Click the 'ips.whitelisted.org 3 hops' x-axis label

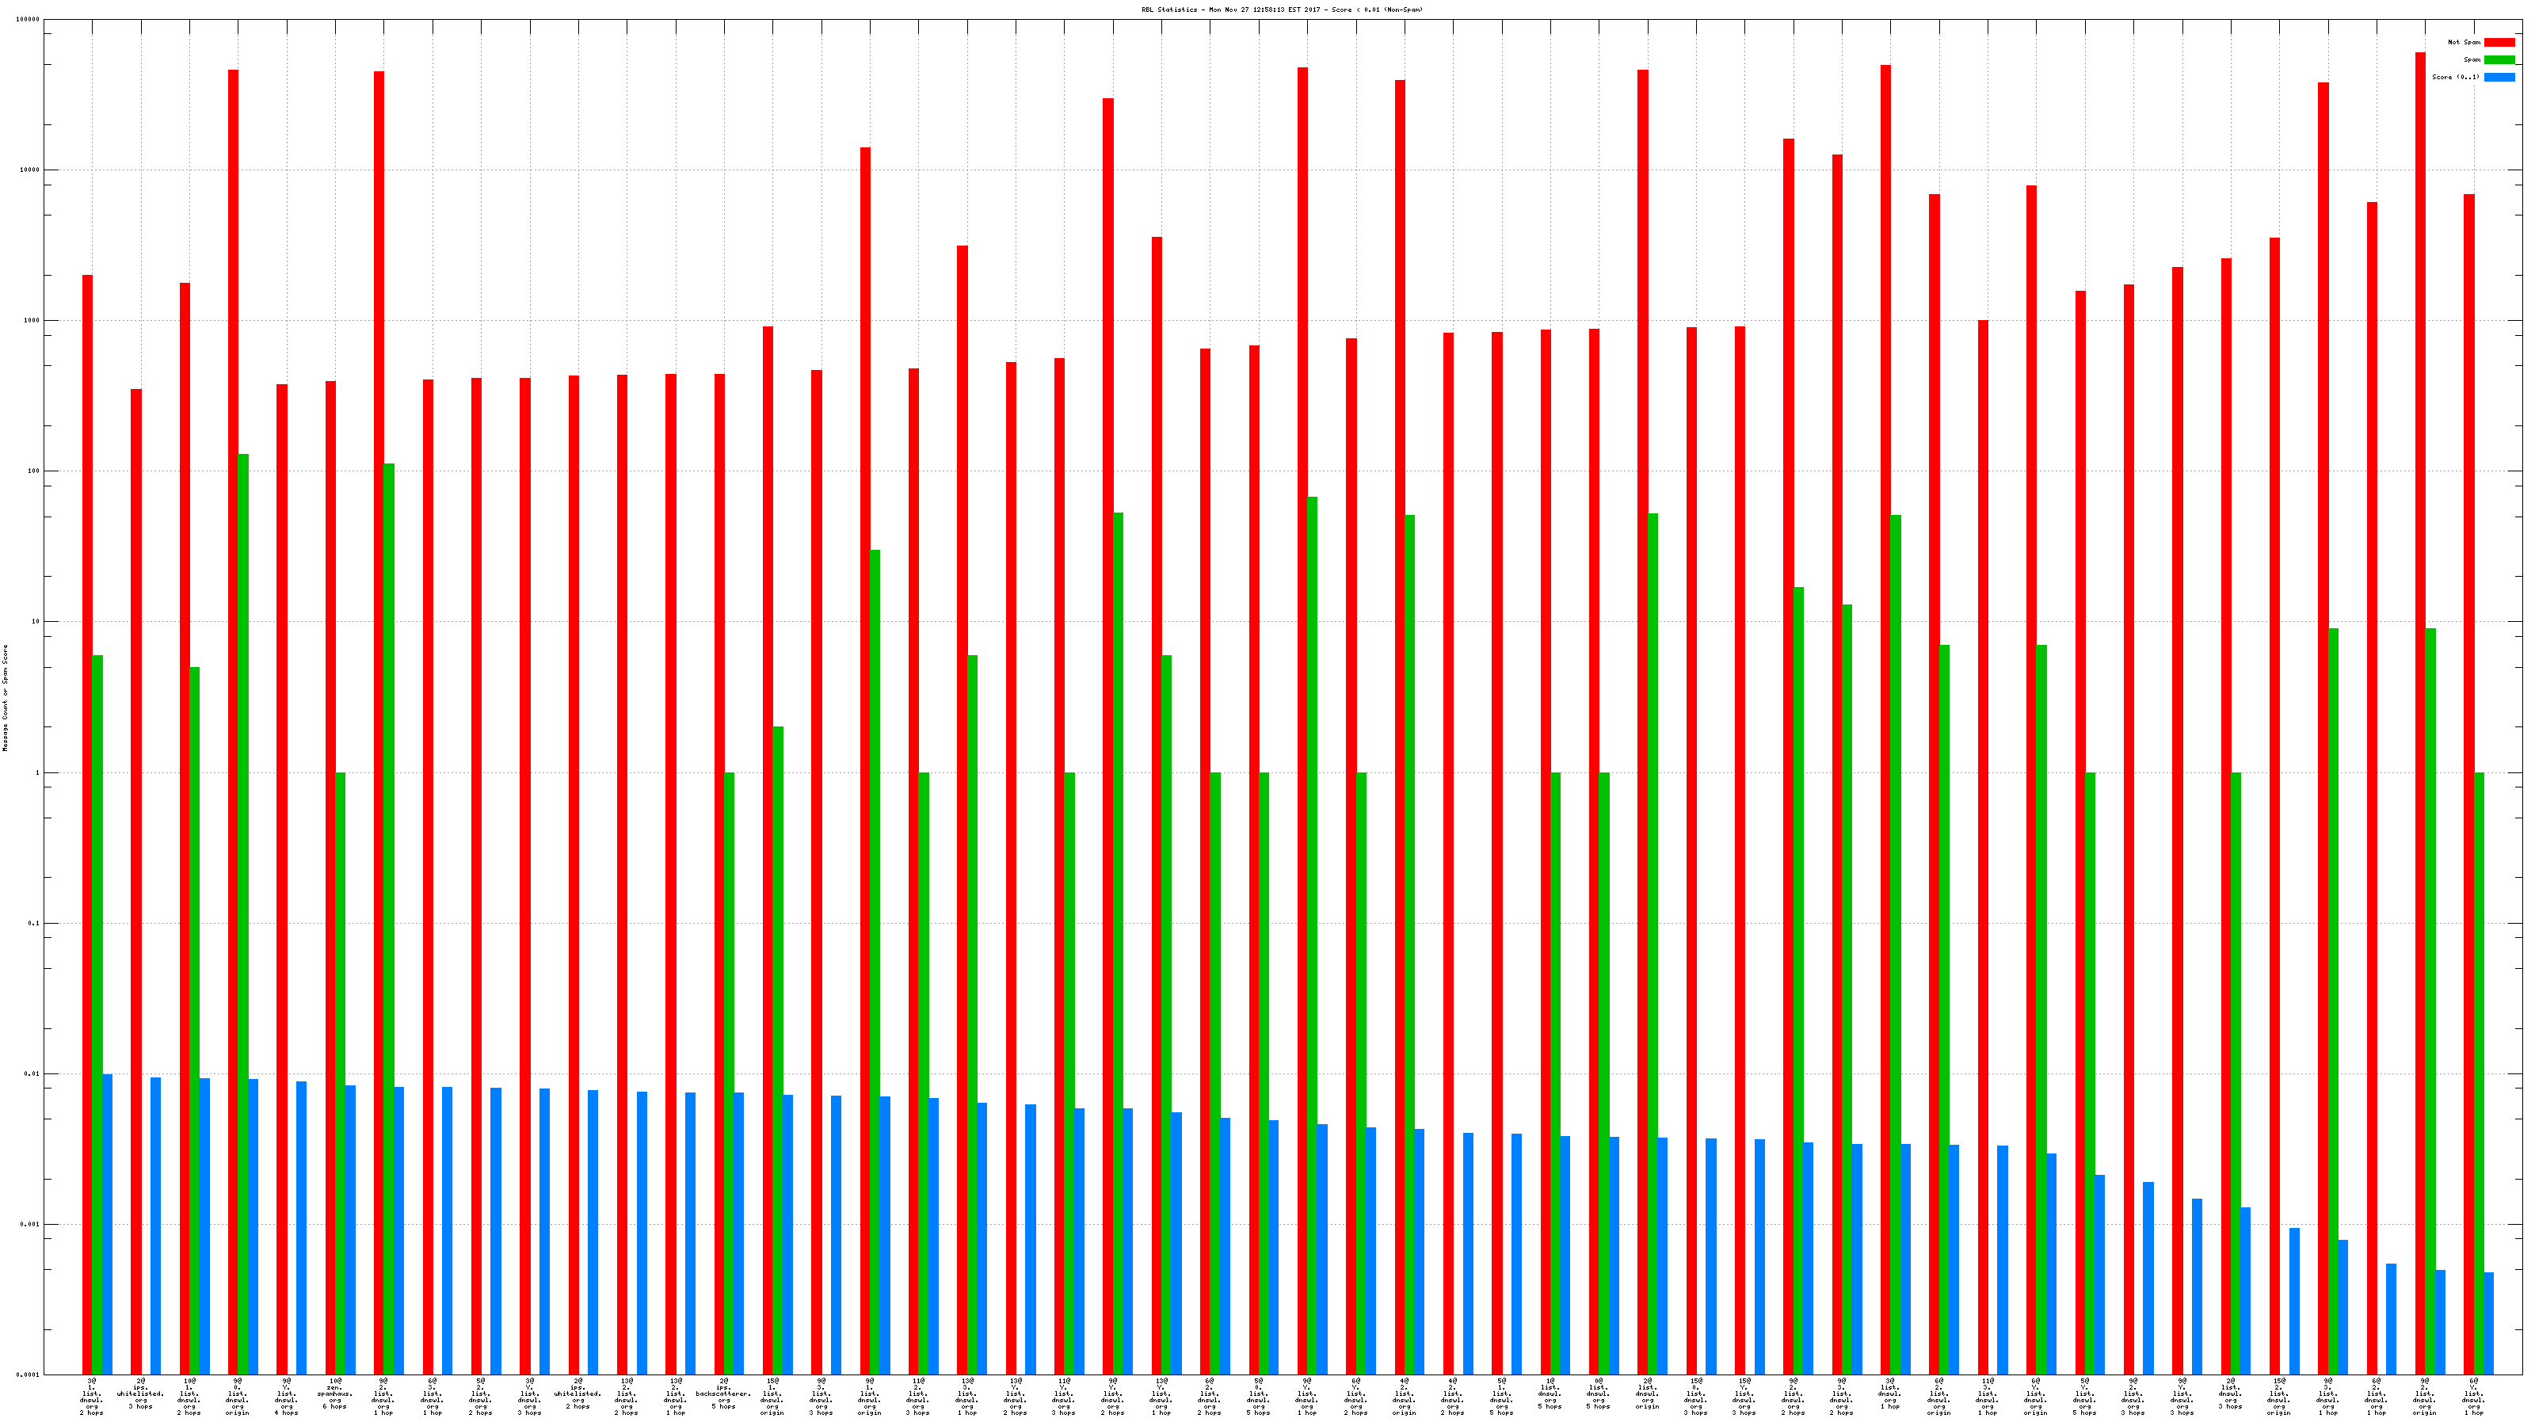pos(141,1394)
